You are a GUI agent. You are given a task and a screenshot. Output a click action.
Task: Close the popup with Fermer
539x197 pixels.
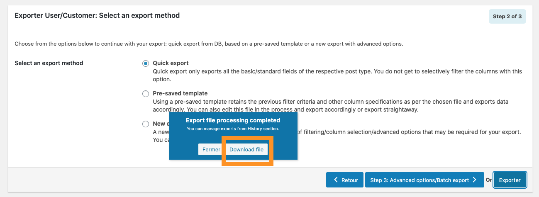coord(211,149)
